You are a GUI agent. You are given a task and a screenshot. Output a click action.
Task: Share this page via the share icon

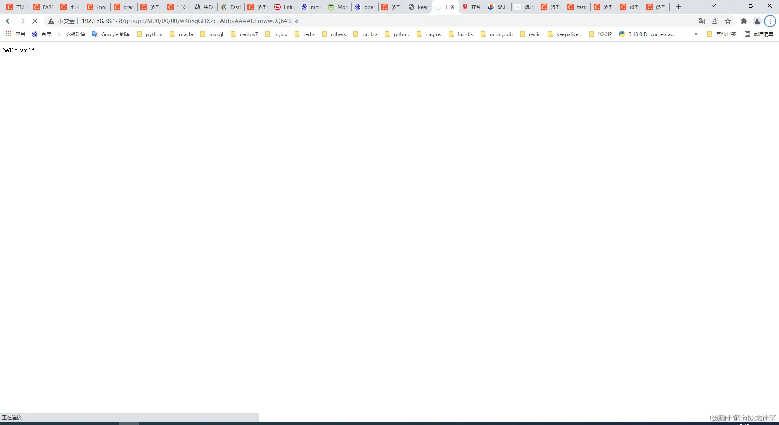click(715, 21)
